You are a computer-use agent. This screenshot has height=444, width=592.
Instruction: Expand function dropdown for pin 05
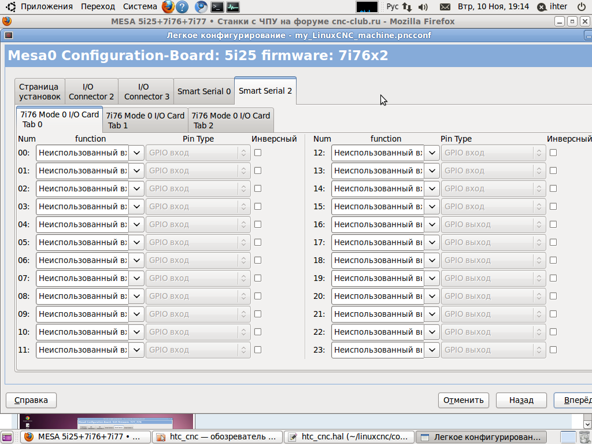(136, 242)
